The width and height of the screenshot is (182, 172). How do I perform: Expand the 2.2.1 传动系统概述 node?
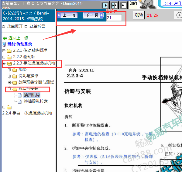coord(4,51)
